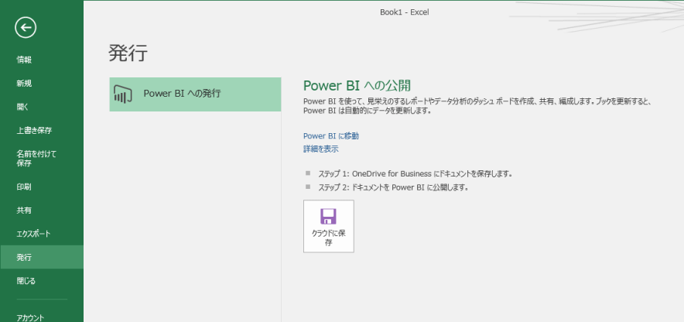The image size is (684, 322).
Task: Click the Book1 - Excel window title
Action: (405, 12)
